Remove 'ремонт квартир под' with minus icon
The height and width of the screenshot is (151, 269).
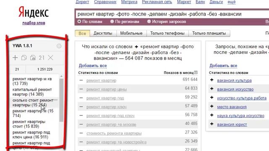(81, 98)
